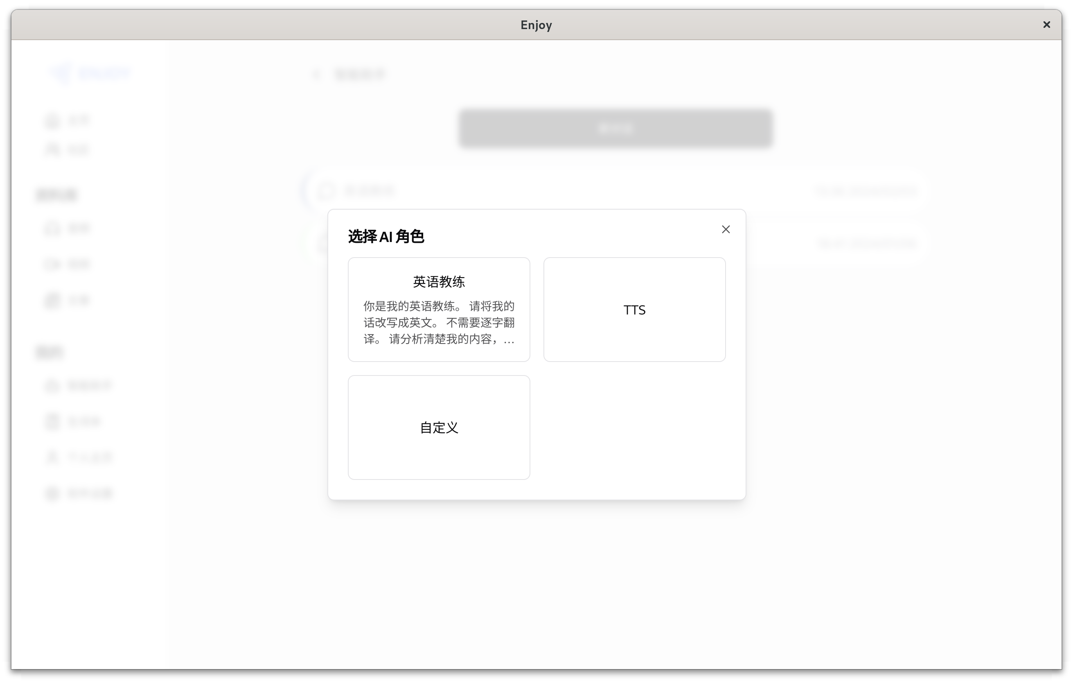
Task: Open the blurred 智能助手 assistant sidebar icon
Action: 52,385
